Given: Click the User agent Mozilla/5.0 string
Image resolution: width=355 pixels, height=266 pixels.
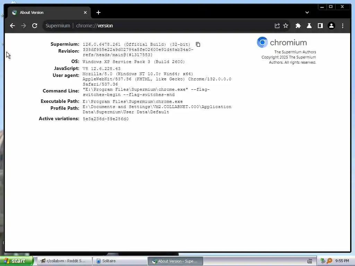Looking at the screenshot, I should click(157, 79).
